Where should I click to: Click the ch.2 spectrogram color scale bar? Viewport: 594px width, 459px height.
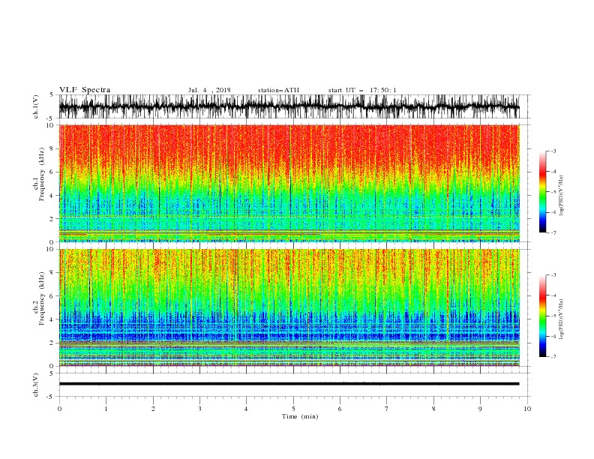[x=542, y=316]
